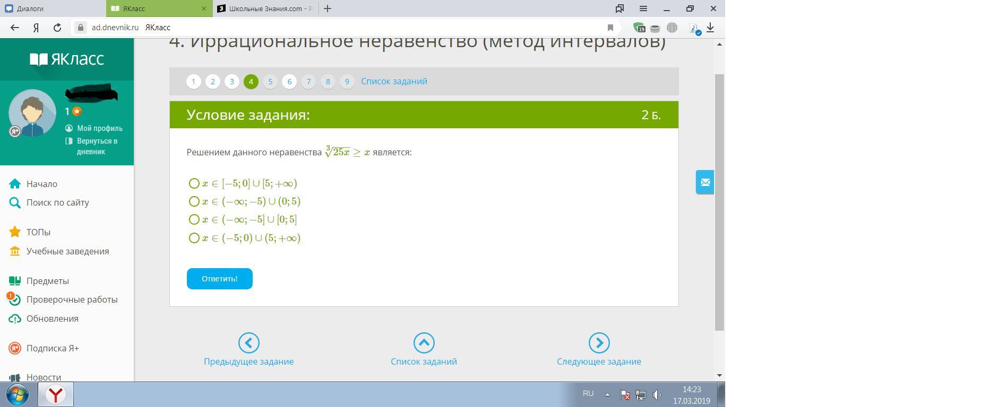981x407 pixels.
Task: Click the network tray icon
Action: tap(641, 395)
